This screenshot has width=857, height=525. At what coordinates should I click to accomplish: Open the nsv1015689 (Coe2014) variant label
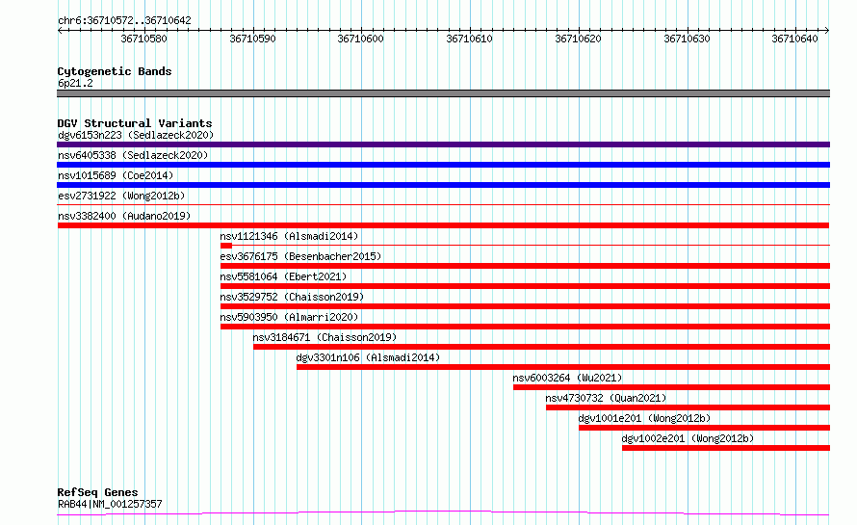coord(116,175)
